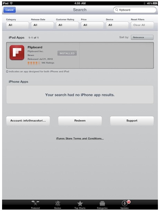Open the Categories tray icon

coord(102,203)
